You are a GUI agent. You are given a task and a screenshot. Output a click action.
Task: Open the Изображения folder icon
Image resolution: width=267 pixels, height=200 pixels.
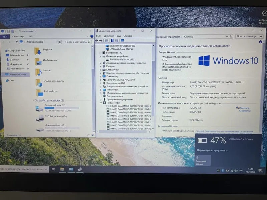38,62
